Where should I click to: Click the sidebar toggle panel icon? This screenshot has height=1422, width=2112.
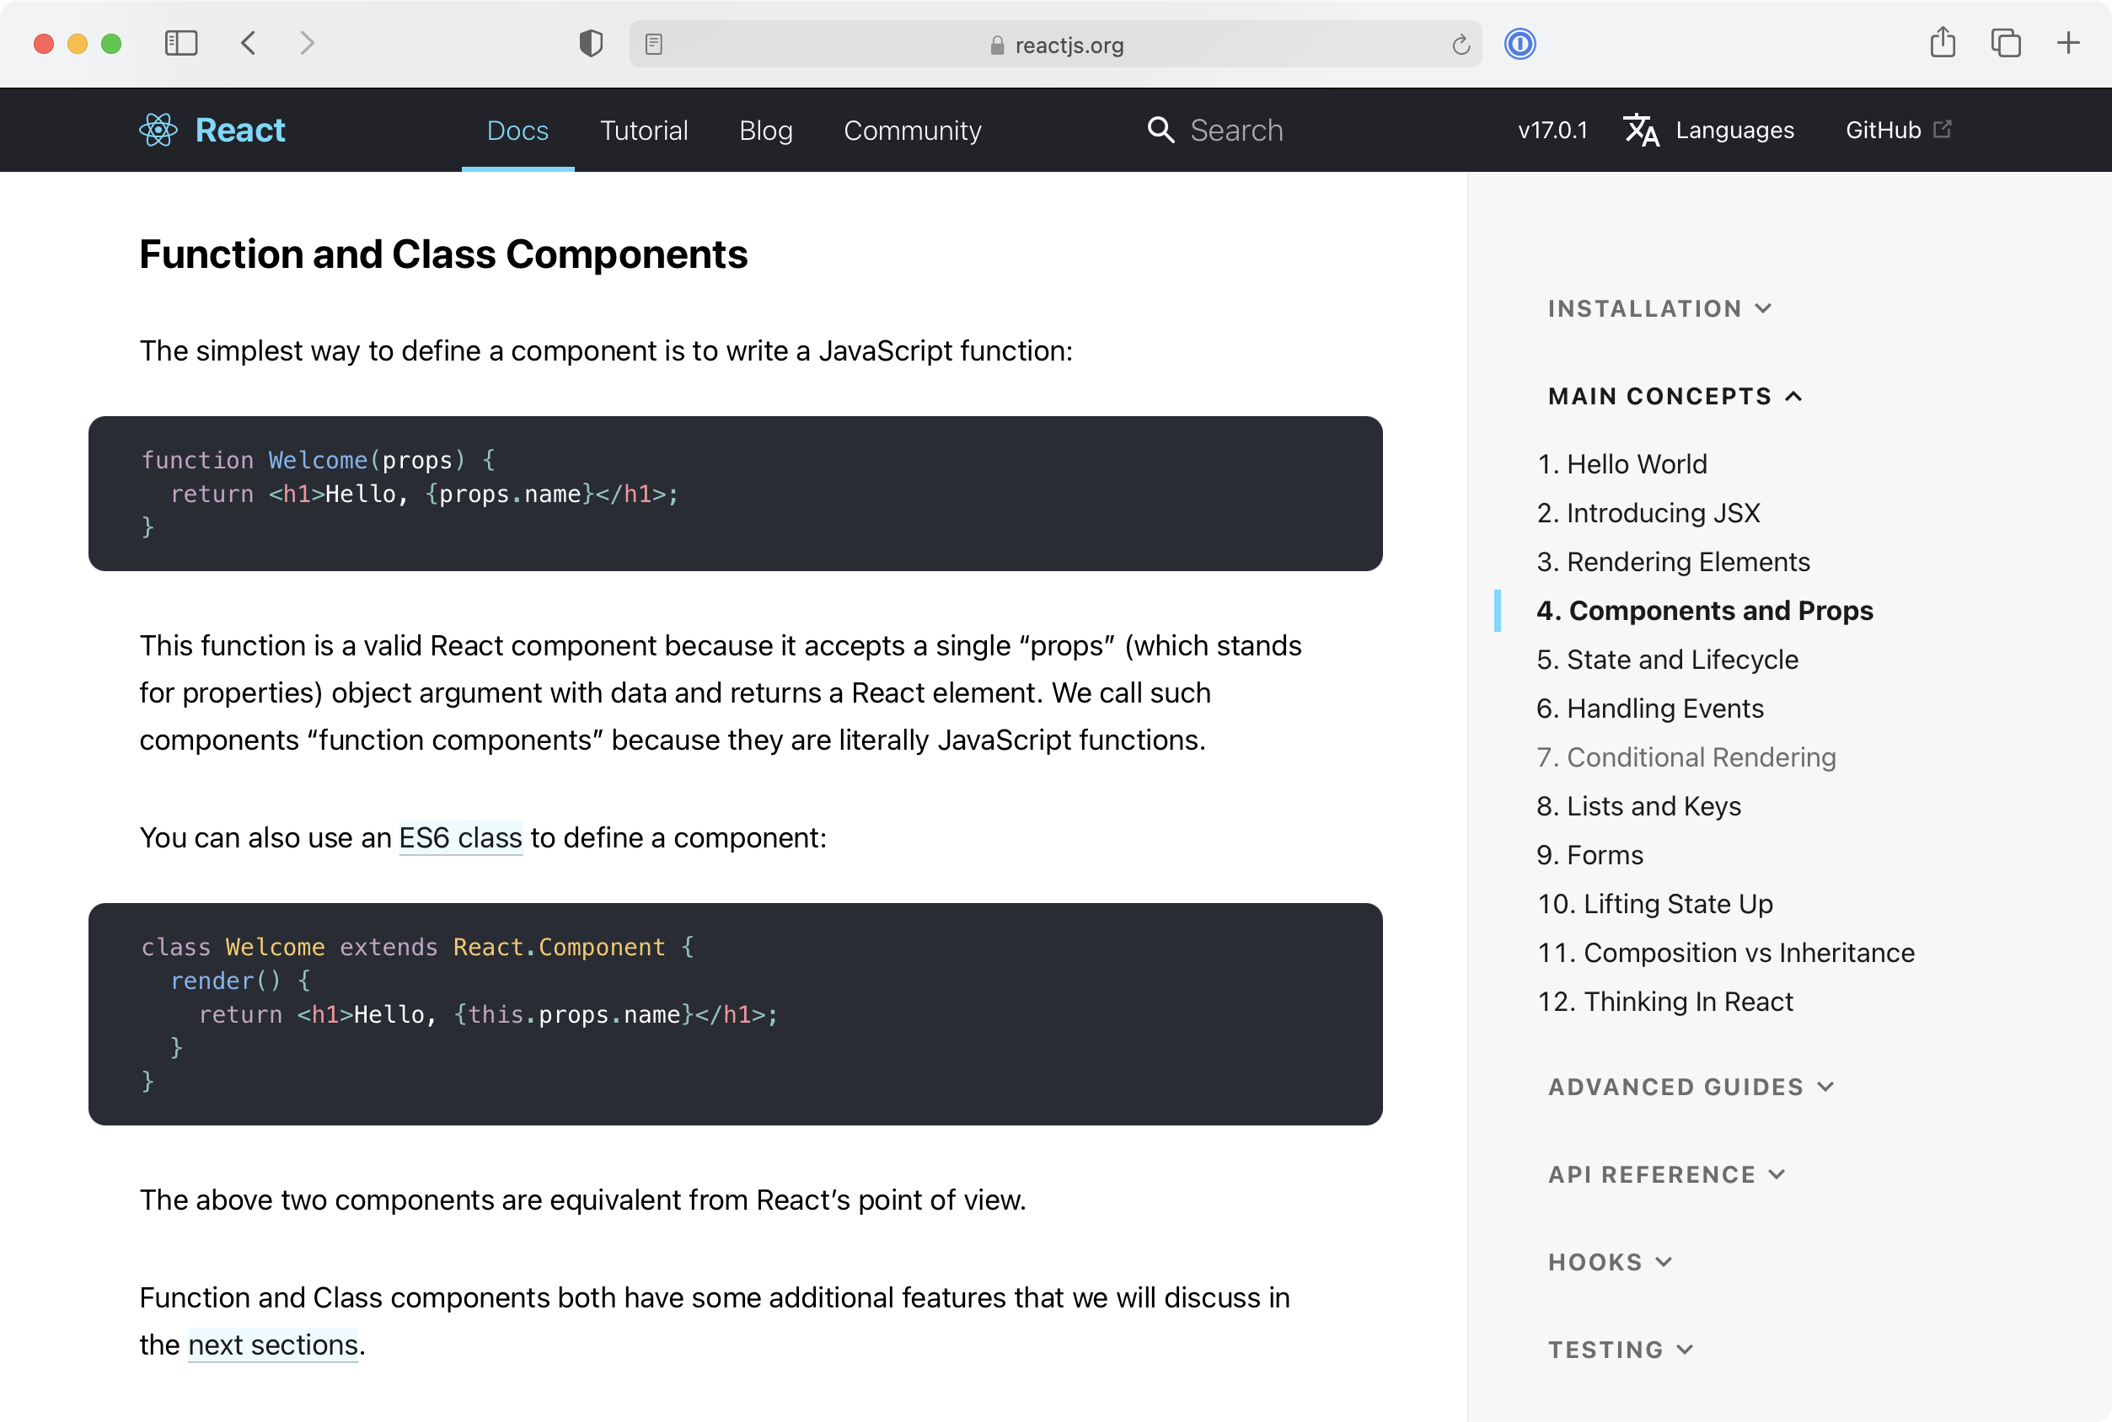coord(183,45)
